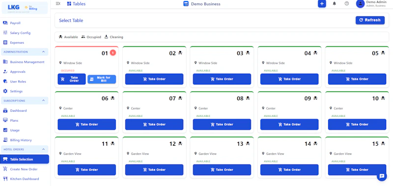Take order for table 03

(x=222, y=79)
